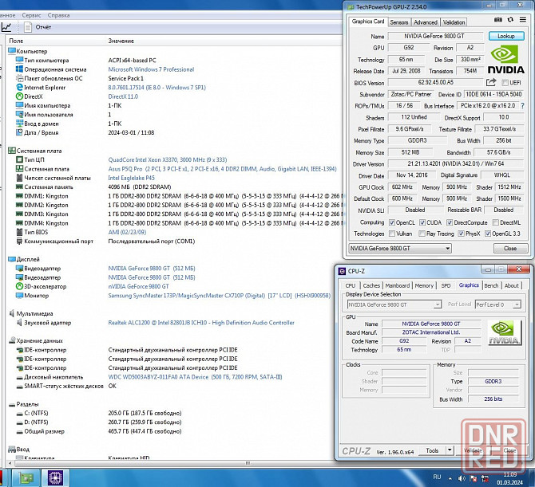Switch to the Advanced tab in GPU-Z
535x487 pixels.
tap(426, 22)
